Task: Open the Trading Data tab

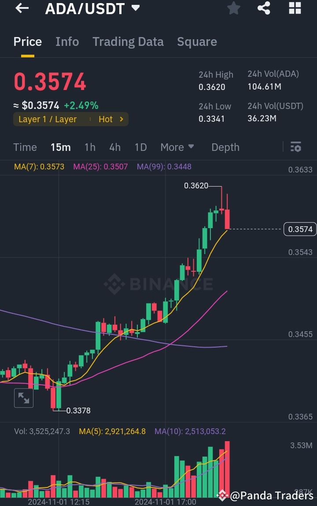Action: pyautogui.click(x=128, y=41)
